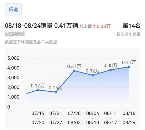Select the 07/28-08/03 axis label
The image size is (145, 130).
(x=74, y=118)
